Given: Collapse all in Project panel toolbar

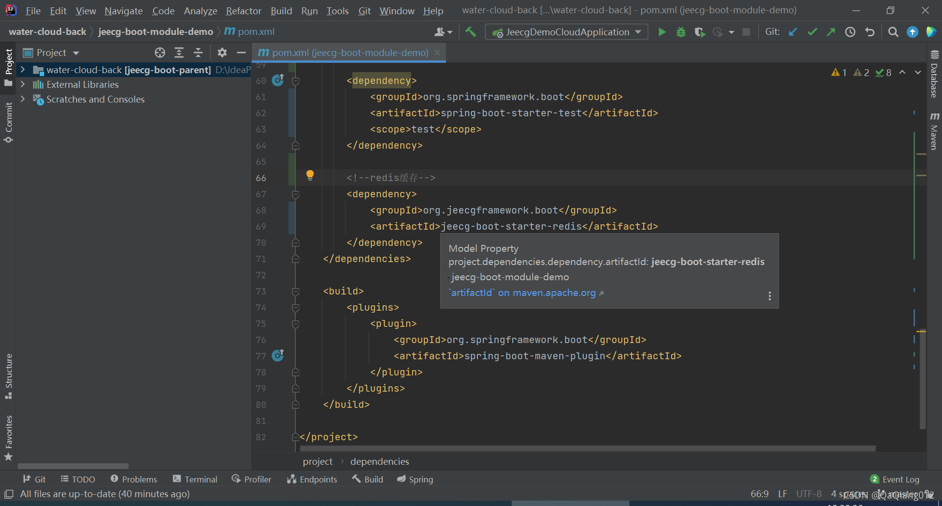Looking at the screenshot, I should pyautogui.click(x=198, y=53).
